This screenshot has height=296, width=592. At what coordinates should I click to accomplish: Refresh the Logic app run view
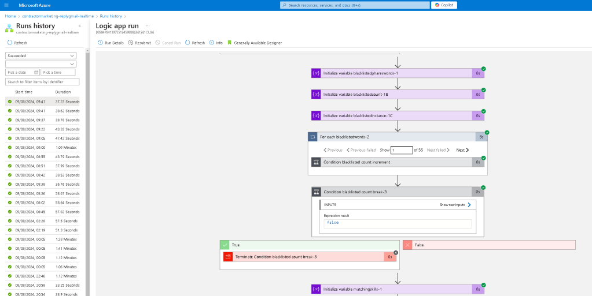tap(195, 43)
